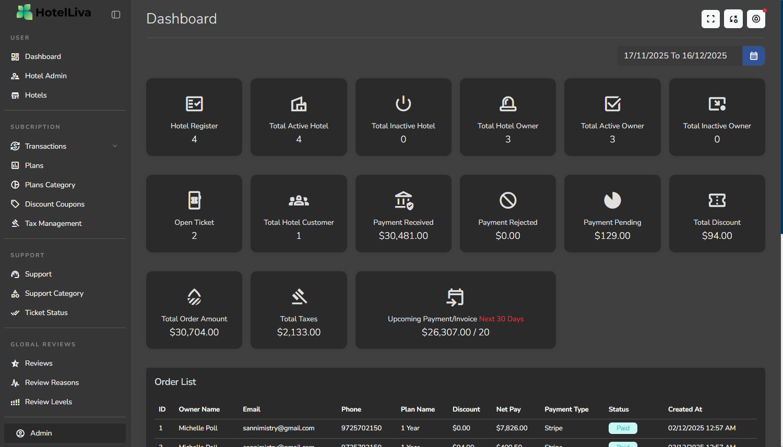Open the user profile icon with notification dot
The image size is (783, 447).
click(756, 19)
